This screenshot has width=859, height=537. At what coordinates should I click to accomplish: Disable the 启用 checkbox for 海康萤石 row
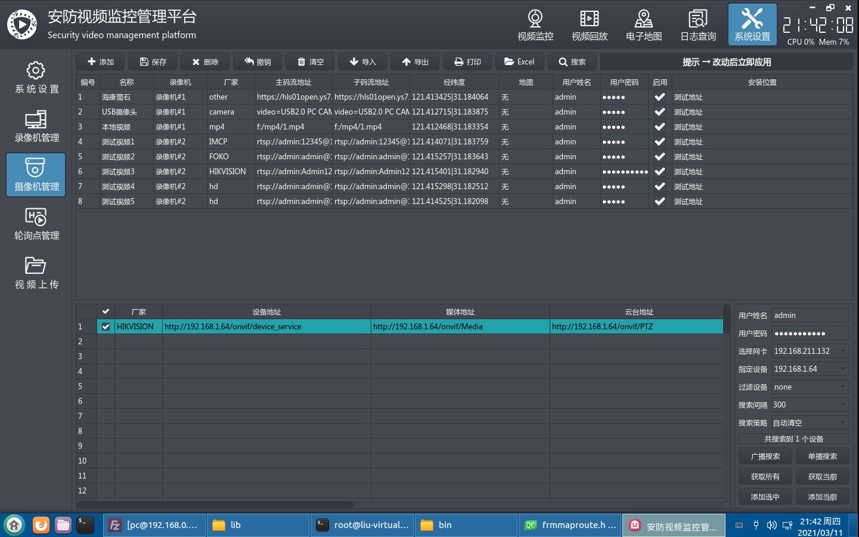tap(659, 97)
